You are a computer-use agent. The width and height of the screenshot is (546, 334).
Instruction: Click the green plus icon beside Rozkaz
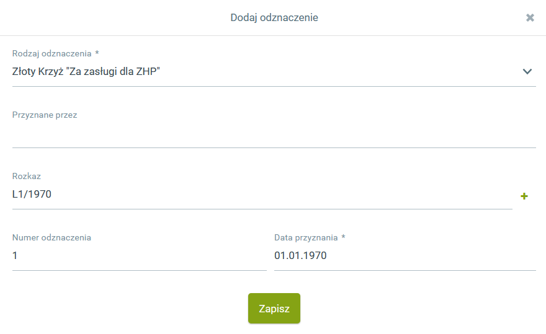[524, 196]
